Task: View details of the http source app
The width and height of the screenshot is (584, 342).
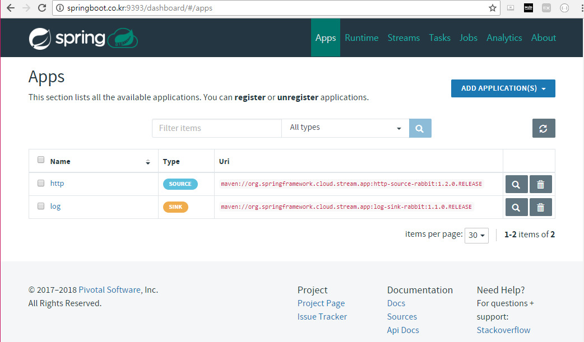Action: click(x=516, y=184)
